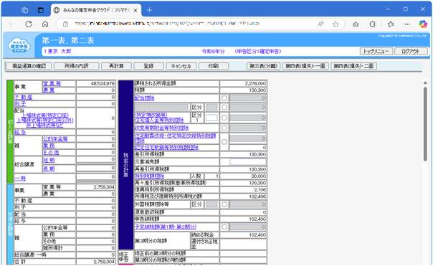
Task: Add page to favorites star icon
Action: tap(336, 24)
